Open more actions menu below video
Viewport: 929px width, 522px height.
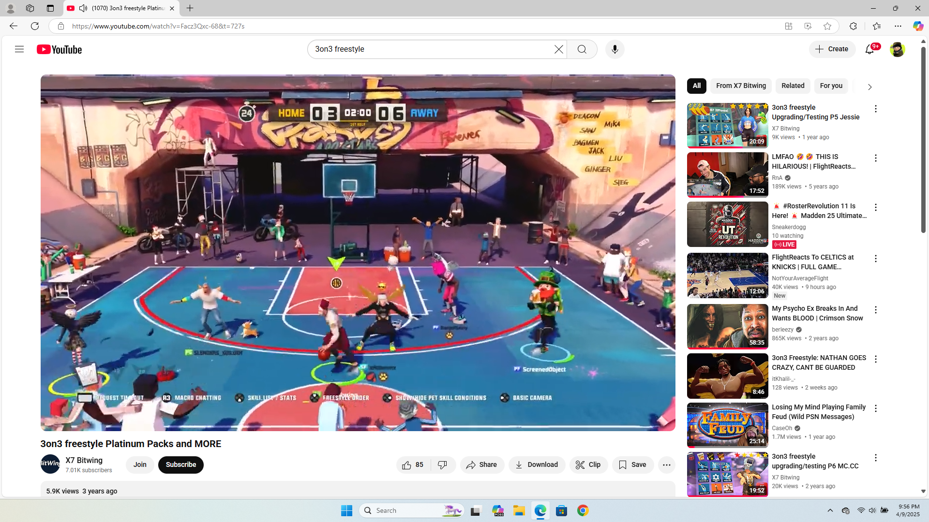pos(666,464)
